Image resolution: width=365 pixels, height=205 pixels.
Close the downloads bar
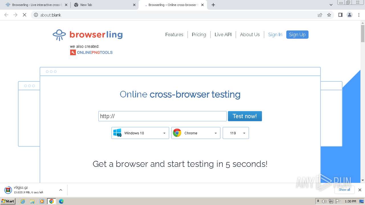(360, 190)
